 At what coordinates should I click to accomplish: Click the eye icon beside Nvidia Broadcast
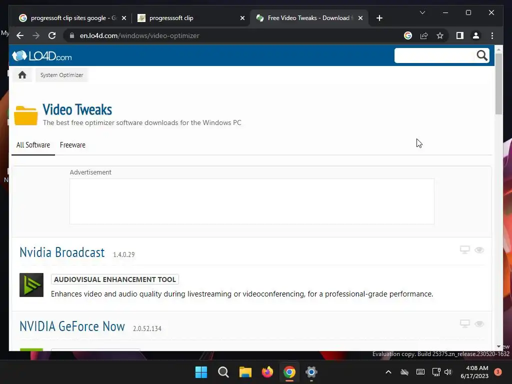click(479, 250)
